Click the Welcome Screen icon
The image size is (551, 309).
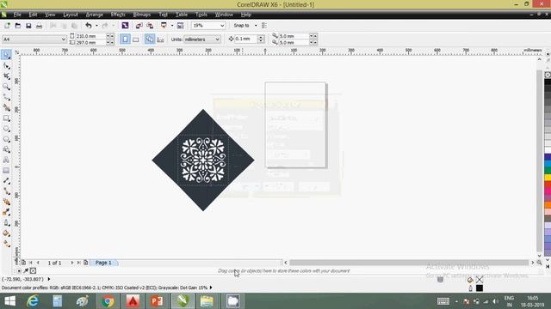(x=180, y=26)
